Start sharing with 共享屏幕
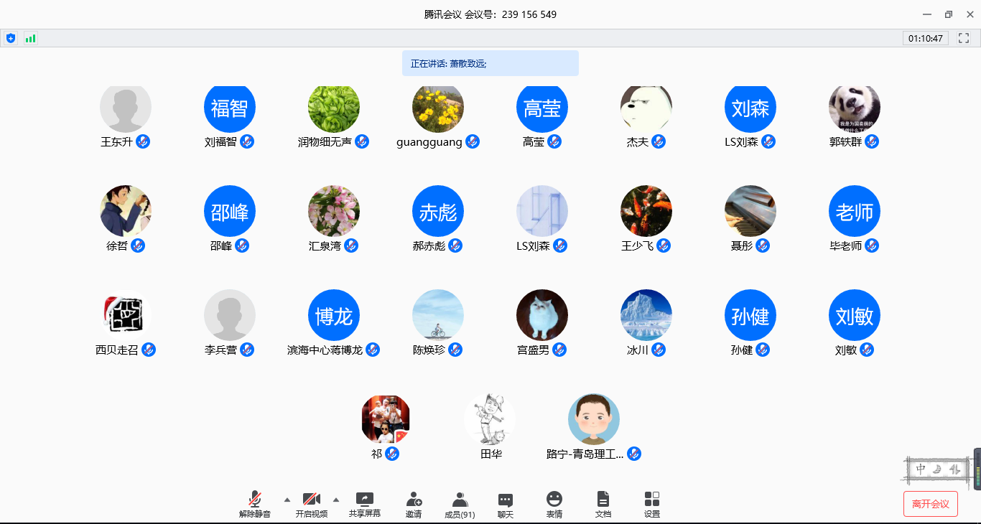Viewport: 981px width, 524px height. coord(365,504)
